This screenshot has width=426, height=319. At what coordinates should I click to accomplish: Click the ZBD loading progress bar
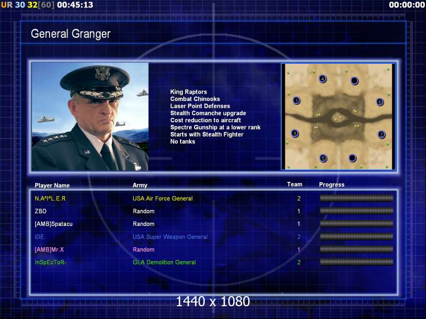(356, 211)
